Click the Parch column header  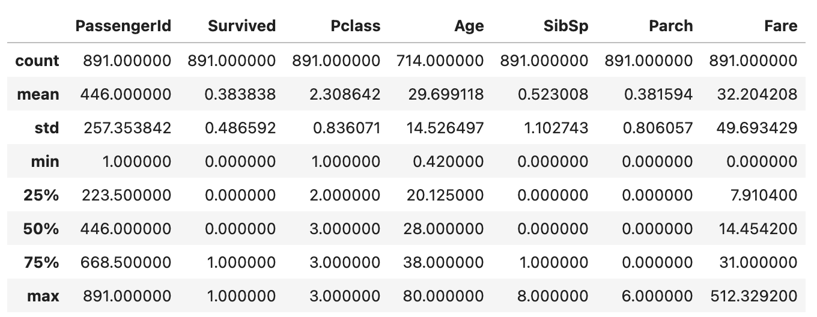pyautogui.click(x=670, y=26)
